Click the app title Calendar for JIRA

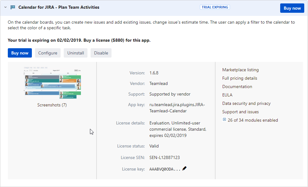click(x=59, y=7)
